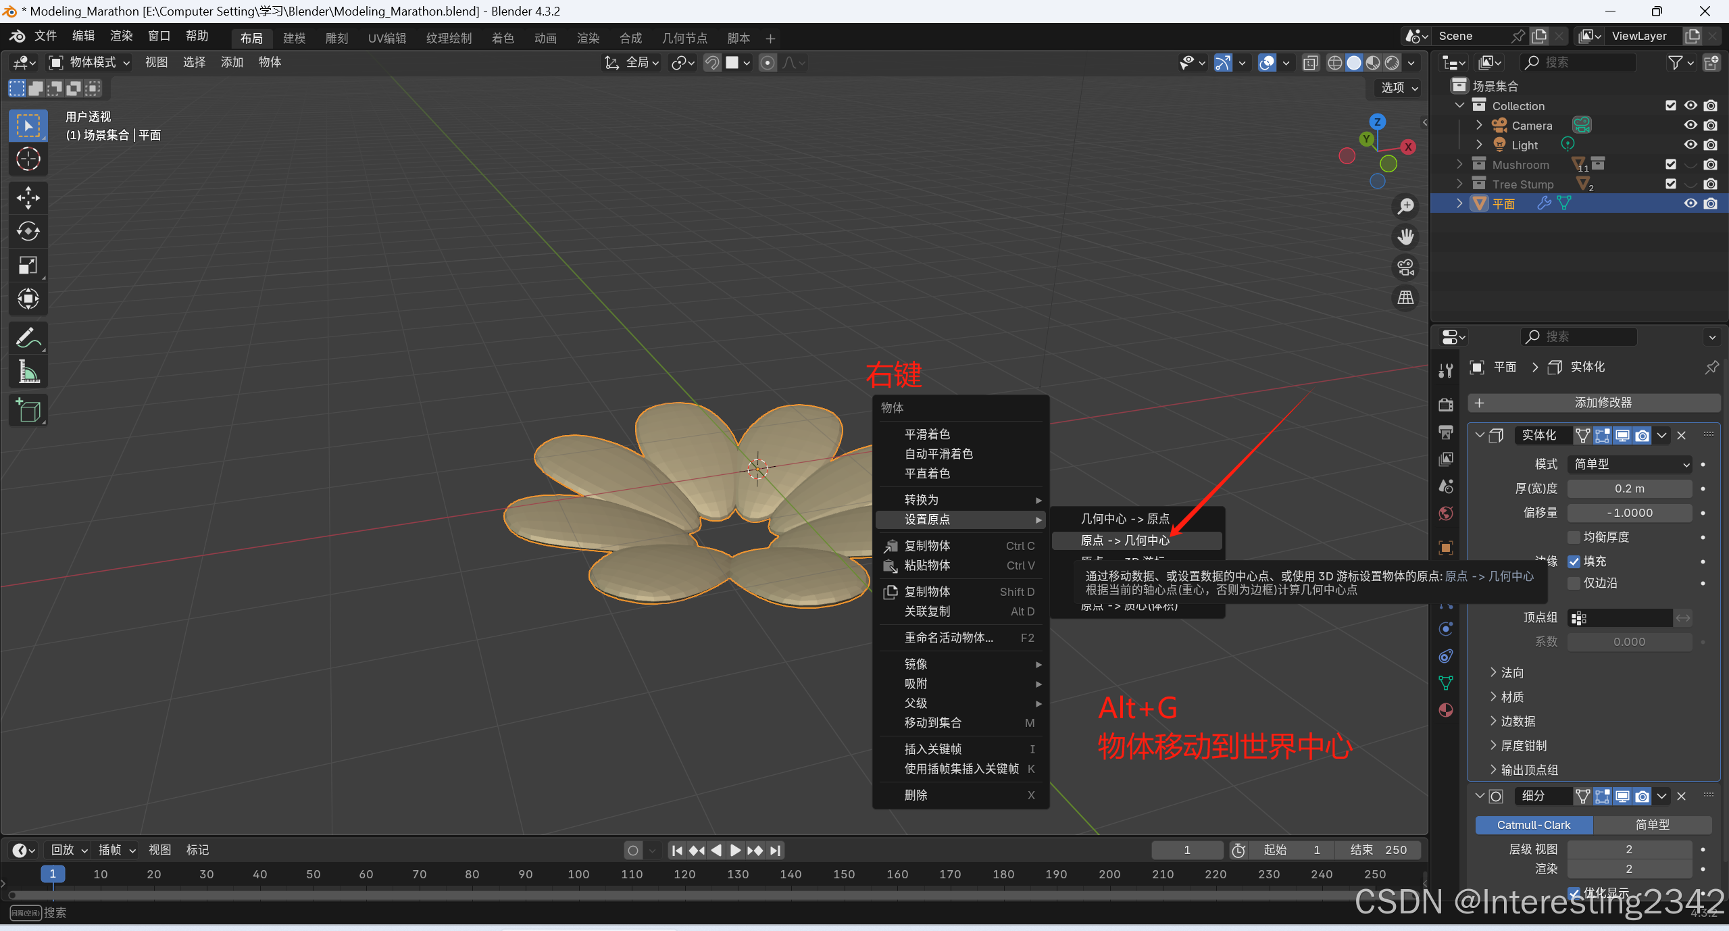1729x931 pixels.
Task: Hide the Camera object in outliner
Action: click(x=1690, y=125)
